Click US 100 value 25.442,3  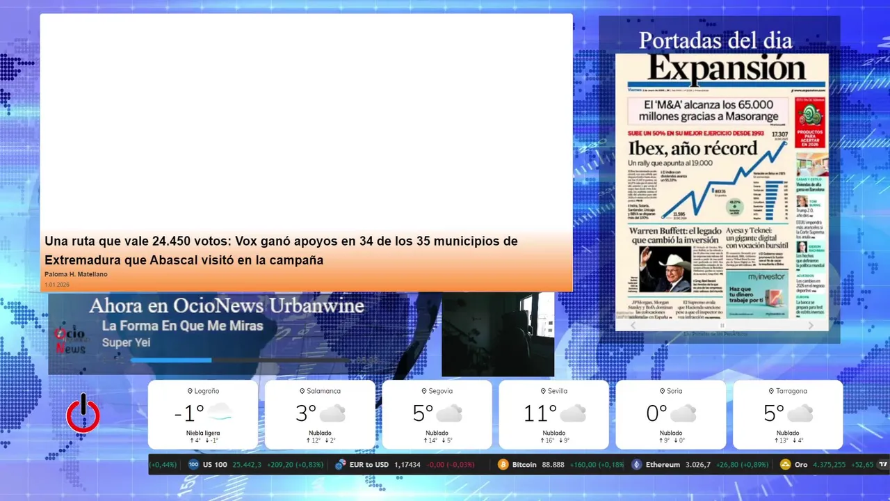(247, 464)
